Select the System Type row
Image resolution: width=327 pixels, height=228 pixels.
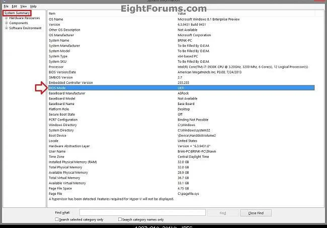coord(181,56)
